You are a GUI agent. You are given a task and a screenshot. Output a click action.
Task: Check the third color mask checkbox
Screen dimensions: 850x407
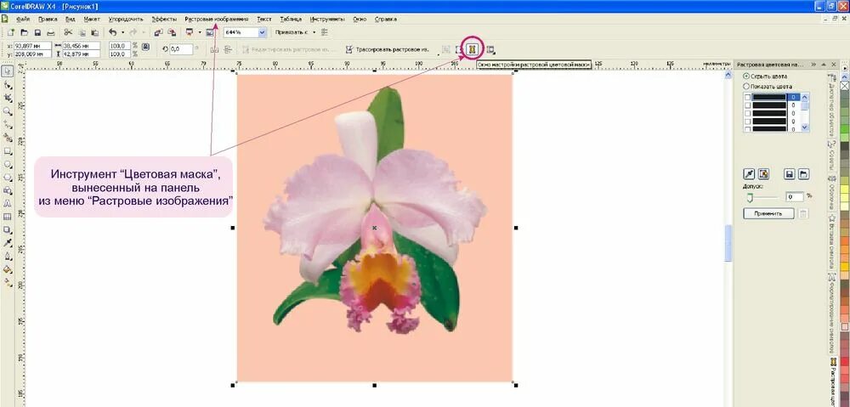748,113
